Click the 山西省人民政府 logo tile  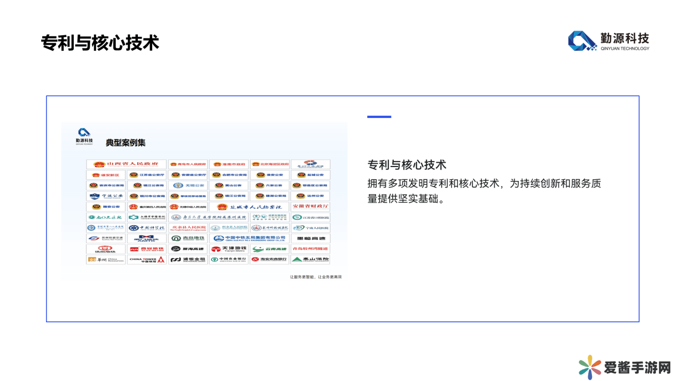[126, 164]
